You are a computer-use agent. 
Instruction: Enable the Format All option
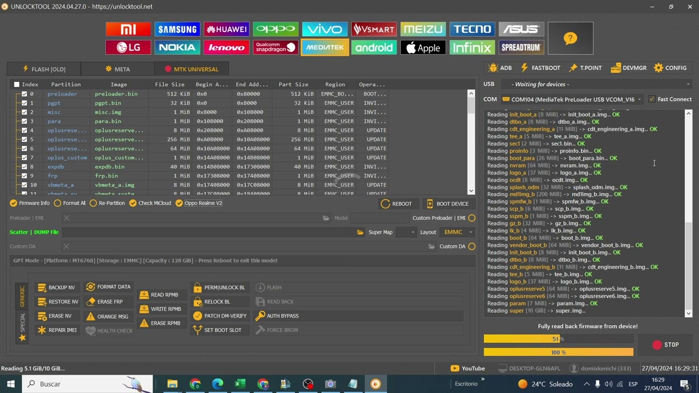pos(69,203)
